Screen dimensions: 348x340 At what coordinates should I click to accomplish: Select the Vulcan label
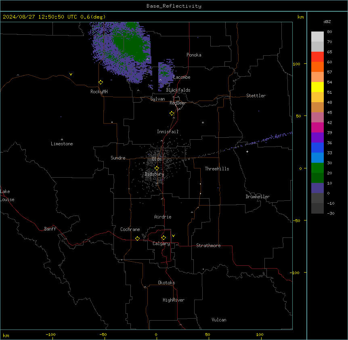(219, 320)
